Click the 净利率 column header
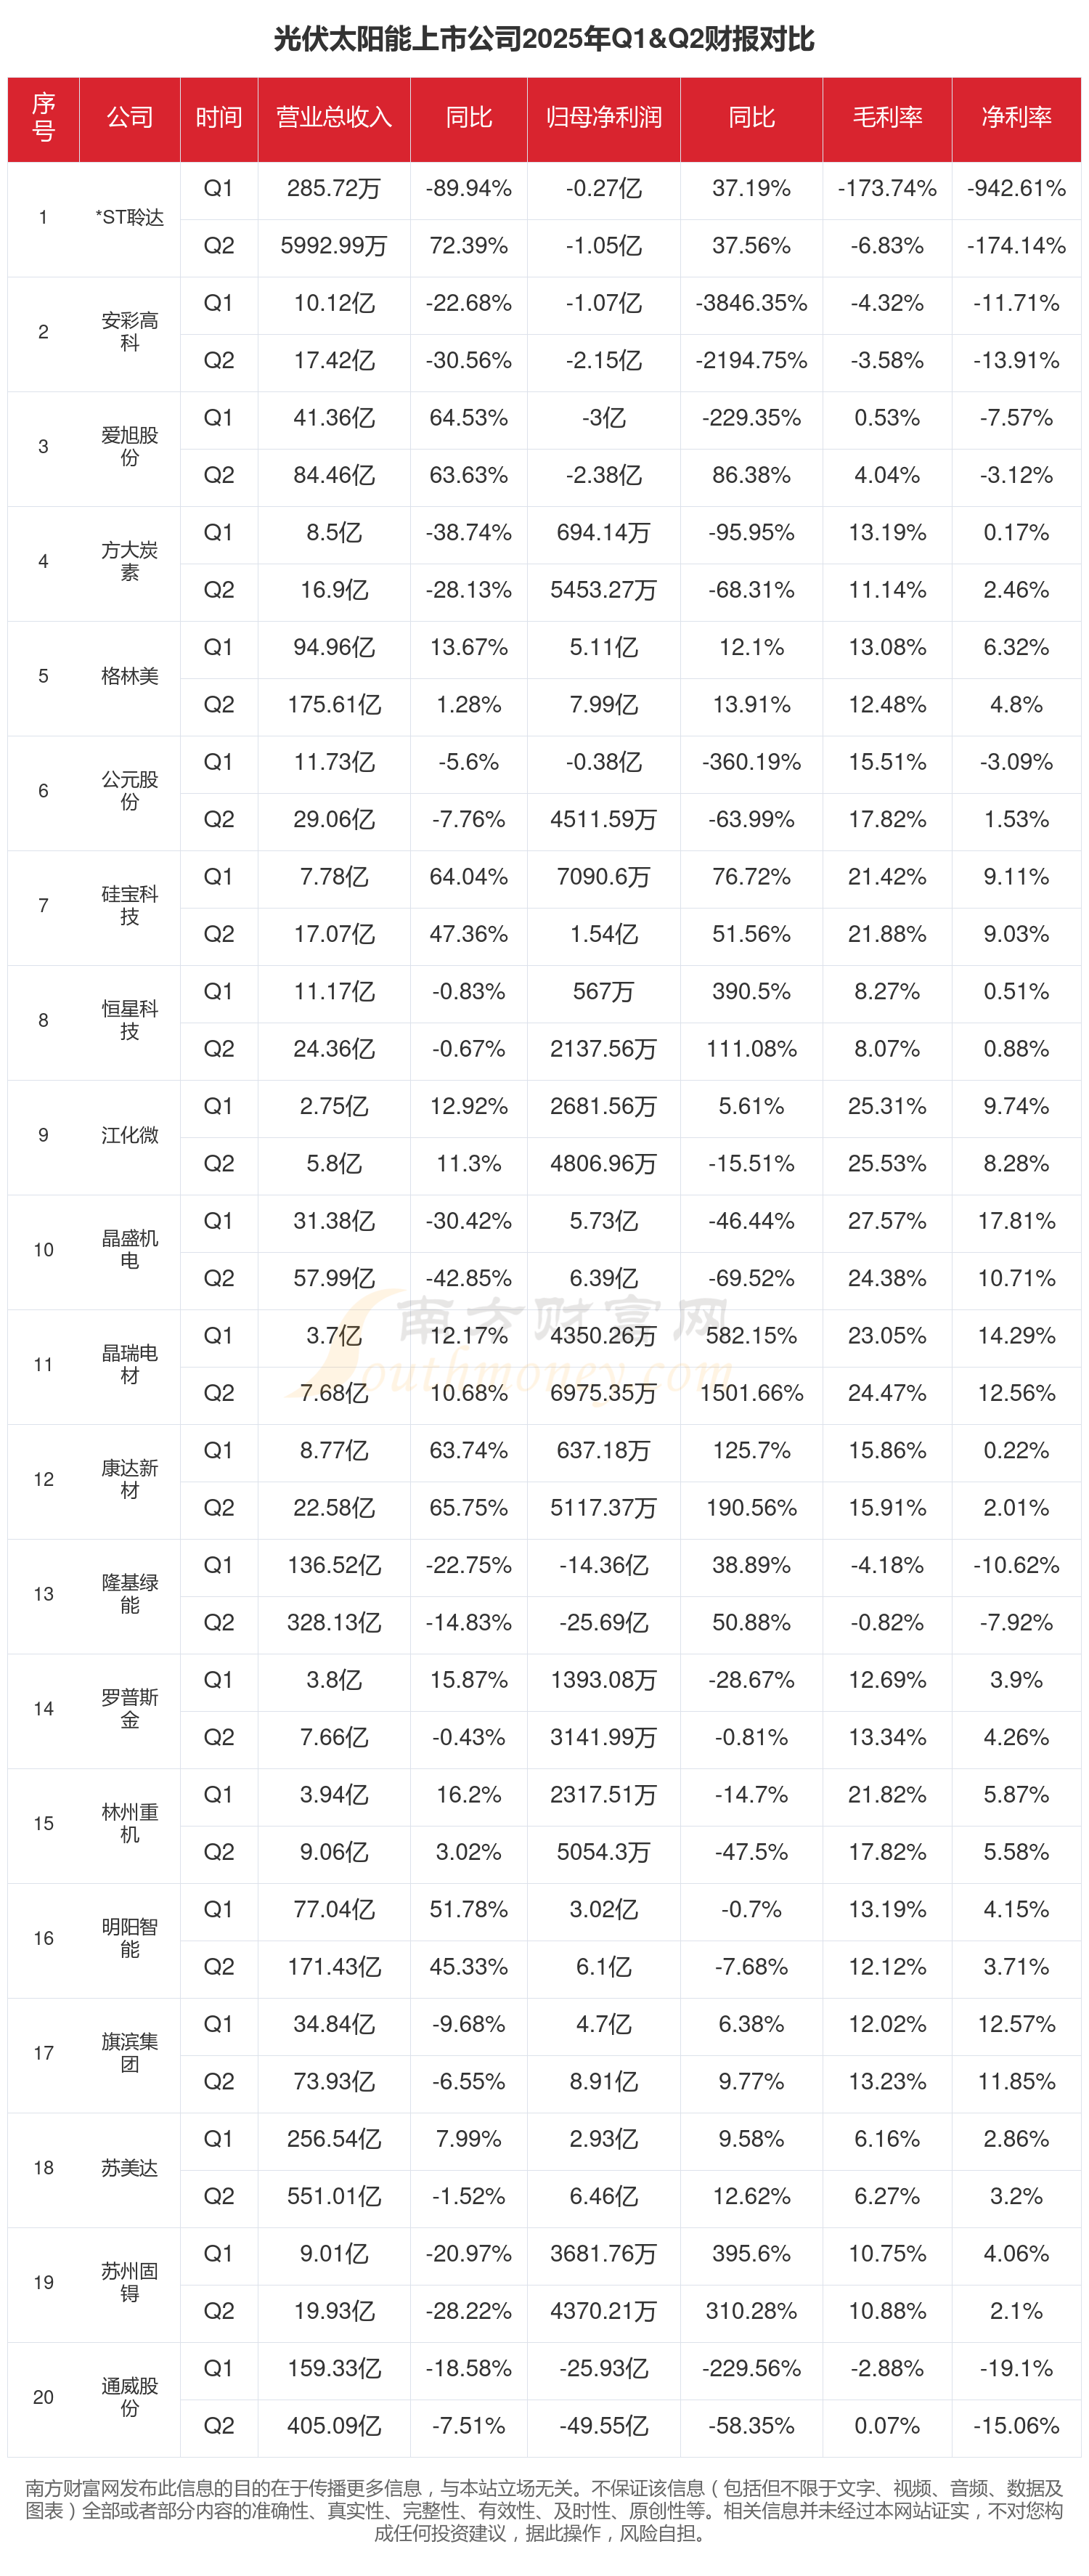This screenshot has width=1089, height=2576. pyautogui.click(x=1016, y=118)
